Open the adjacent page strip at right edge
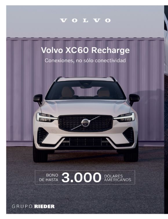 click(x=166, y=110)
